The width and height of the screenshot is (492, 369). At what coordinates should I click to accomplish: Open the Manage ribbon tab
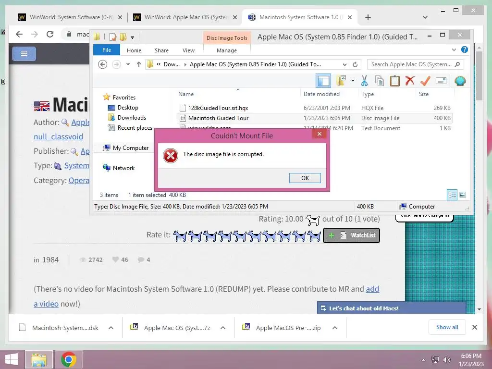point(227,50)
